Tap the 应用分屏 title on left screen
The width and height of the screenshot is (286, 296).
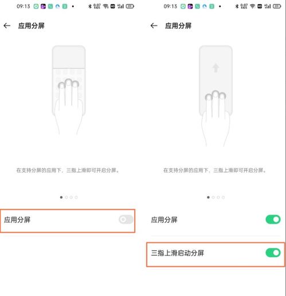click(x=32, y=26)
